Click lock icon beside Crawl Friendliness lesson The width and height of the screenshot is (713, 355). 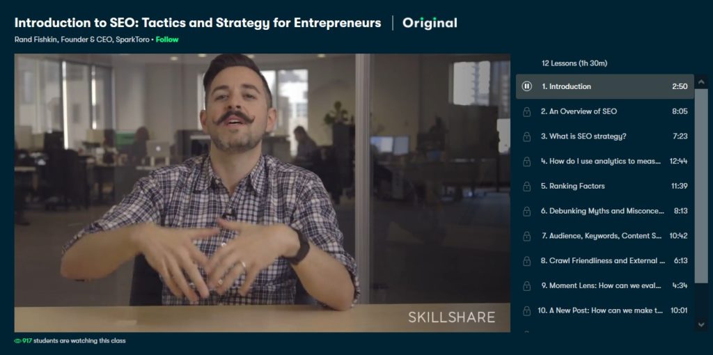[x=526, y=261]
